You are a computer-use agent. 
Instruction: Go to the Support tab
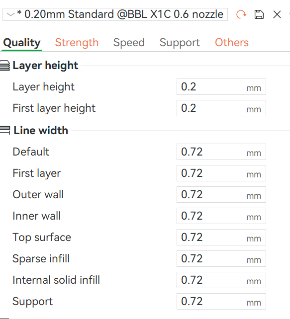click(180, 43)
